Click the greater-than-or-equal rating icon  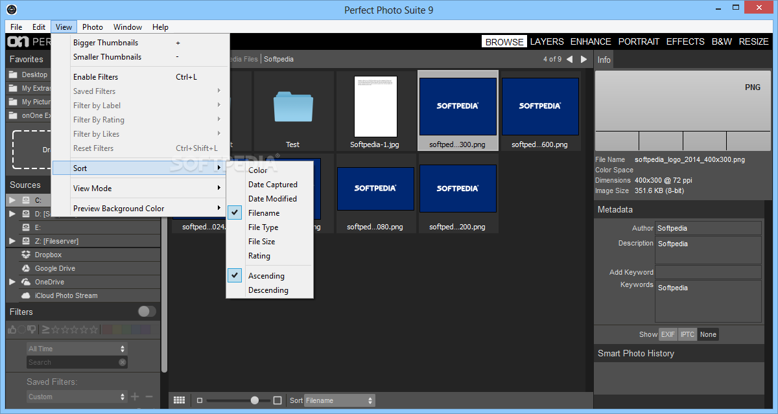45,330
